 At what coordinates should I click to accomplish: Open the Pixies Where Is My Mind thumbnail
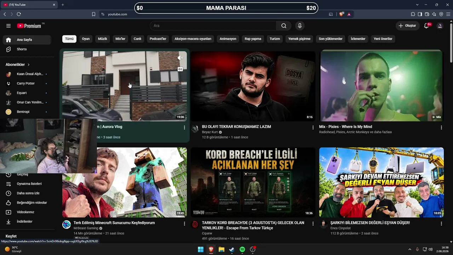382,86
